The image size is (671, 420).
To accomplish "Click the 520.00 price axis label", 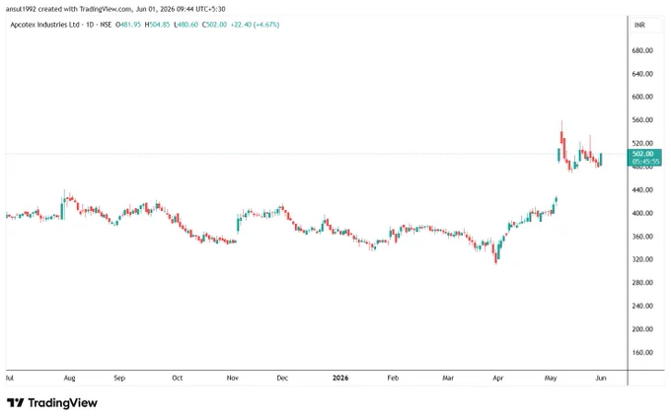I will [x=642, y=143].
